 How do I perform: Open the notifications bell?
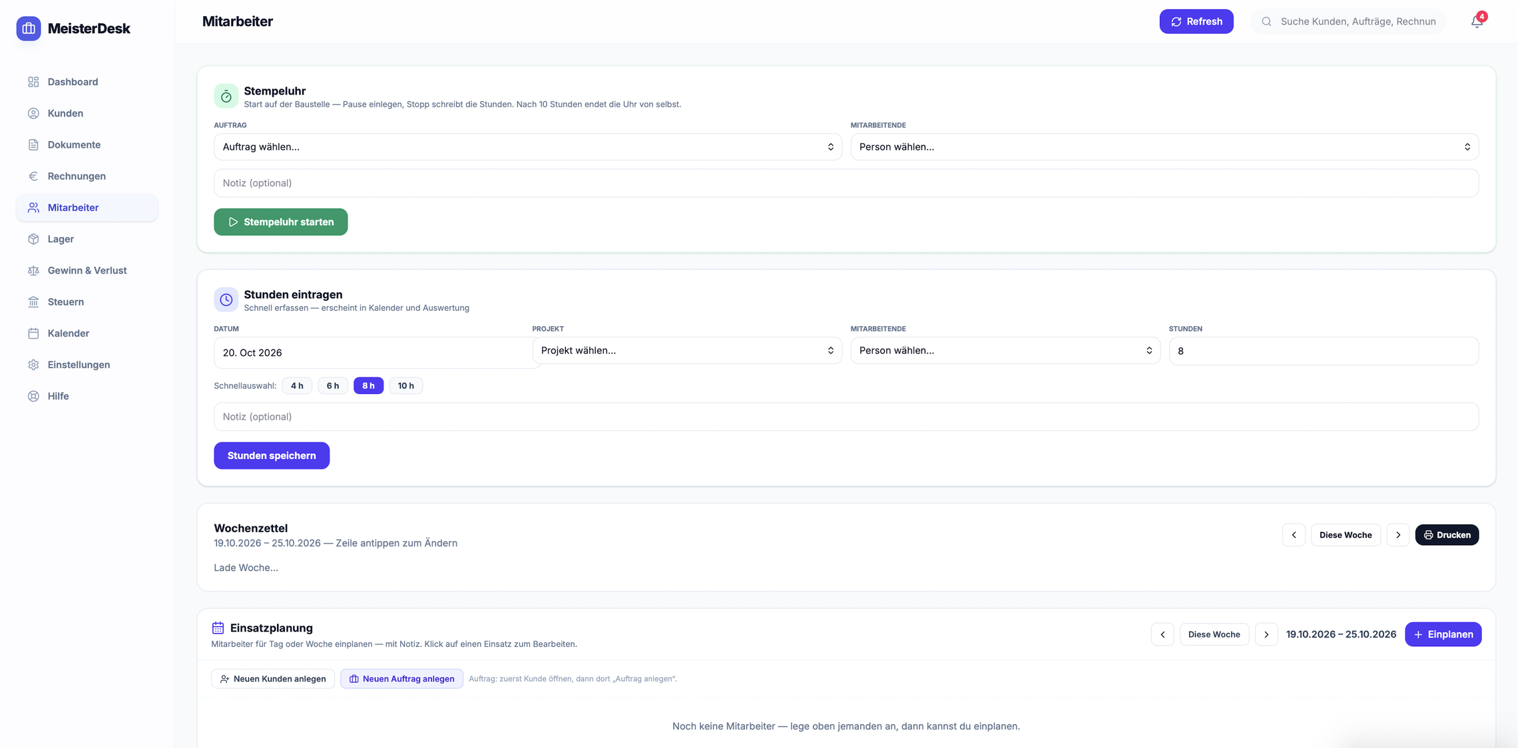pos(1477,21)
